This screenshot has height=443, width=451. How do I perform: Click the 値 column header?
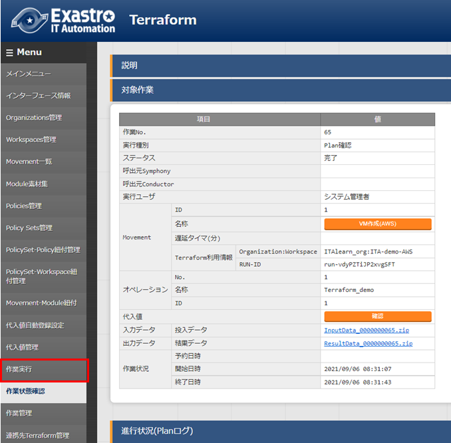pyautogui.click(x=378, y=119)
